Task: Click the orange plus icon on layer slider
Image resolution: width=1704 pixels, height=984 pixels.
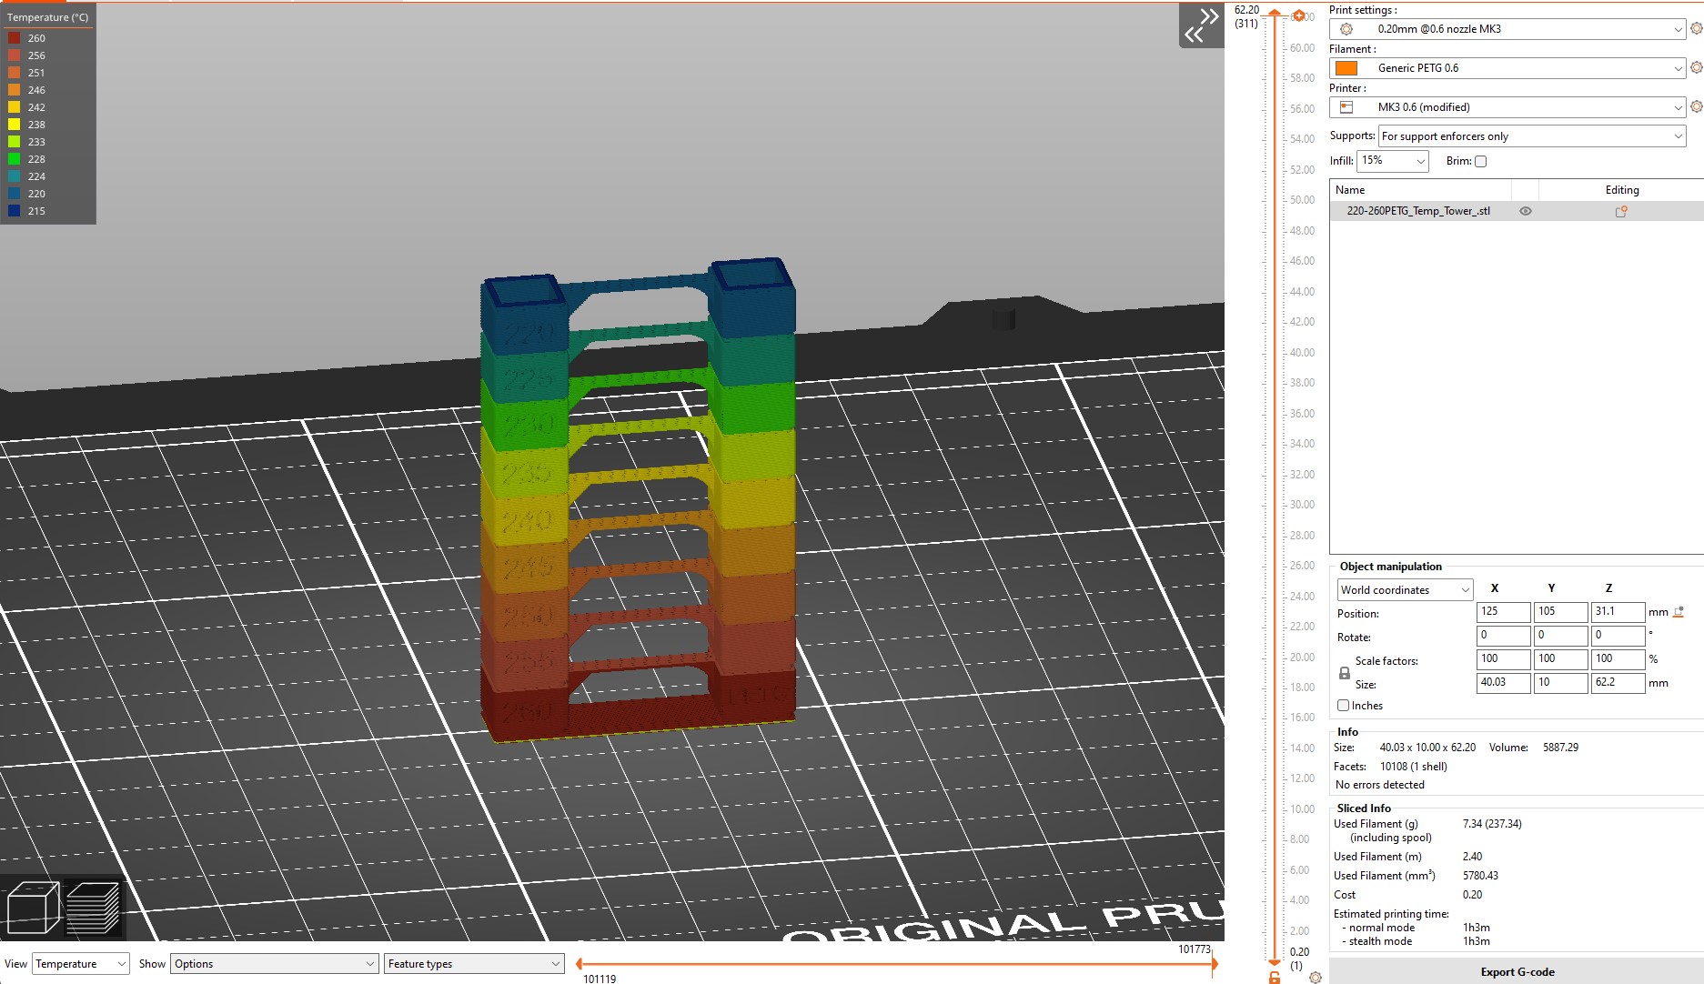Action: [1298, 15]
